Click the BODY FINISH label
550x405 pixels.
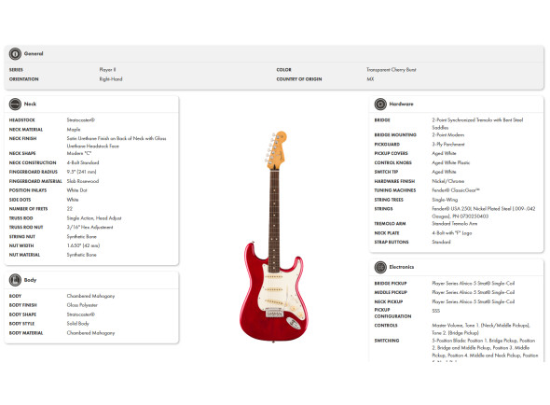22,305
